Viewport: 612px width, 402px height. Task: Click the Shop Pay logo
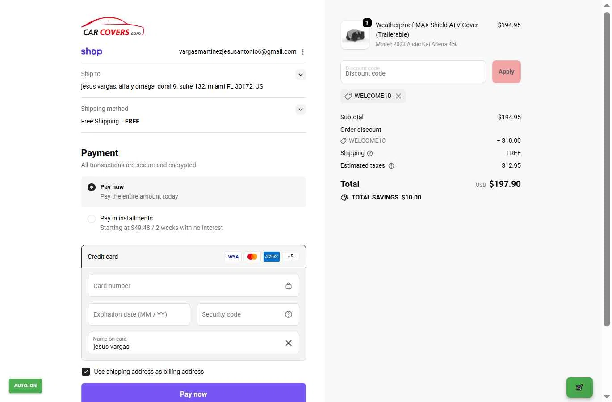click(92, 52)
